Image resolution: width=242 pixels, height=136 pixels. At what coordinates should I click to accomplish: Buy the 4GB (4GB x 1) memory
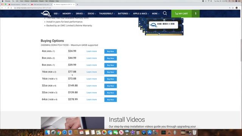click(x=110, y=51)
